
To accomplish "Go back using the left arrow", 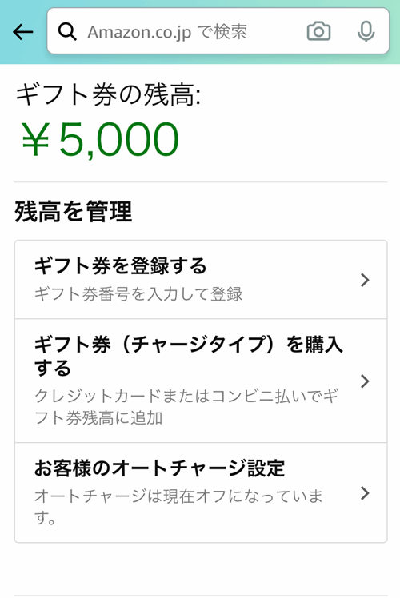I will pyautogui.click(x=23, y=32).
